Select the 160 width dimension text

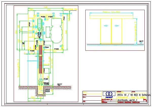pos(49,9)
